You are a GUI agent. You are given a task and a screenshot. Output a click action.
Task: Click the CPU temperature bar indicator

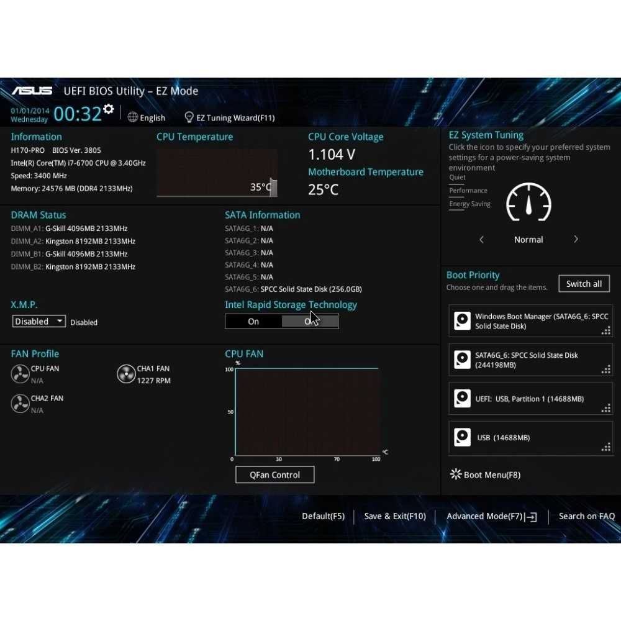[x=273, y=187]
